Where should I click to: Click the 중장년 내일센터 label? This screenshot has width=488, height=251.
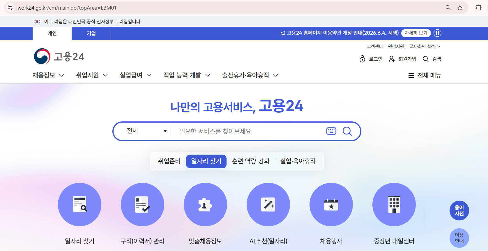point(394,241)
